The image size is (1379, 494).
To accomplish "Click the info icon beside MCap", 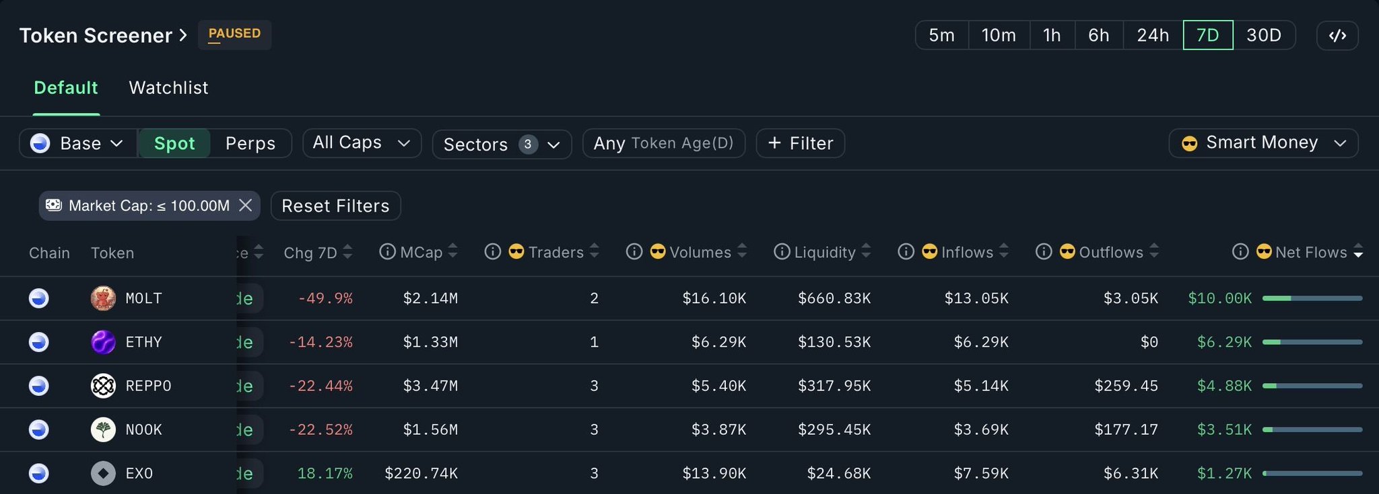I will [x=387, y=252].
